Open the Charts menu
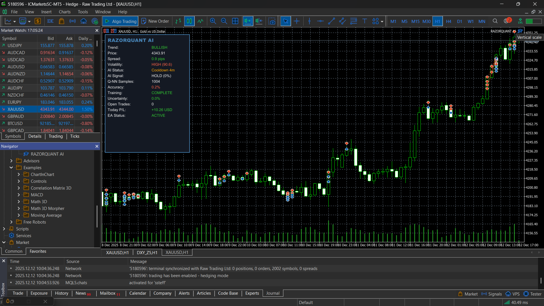544x306 pixels. pos(65,12)
